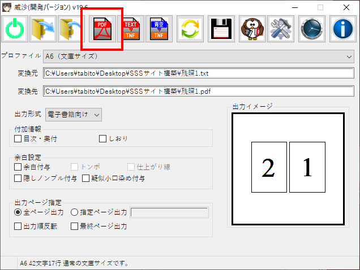The image size is (360, 270).
Task: Click the clock icon in toolbar
Action: pyautogui.click(x=312, y=29)
